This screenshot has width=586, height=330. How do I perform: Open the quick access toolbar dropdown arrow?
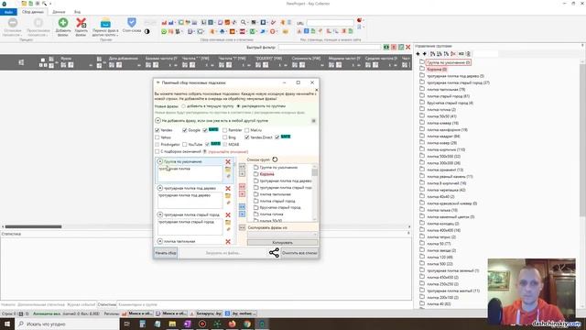click(50, 4)
